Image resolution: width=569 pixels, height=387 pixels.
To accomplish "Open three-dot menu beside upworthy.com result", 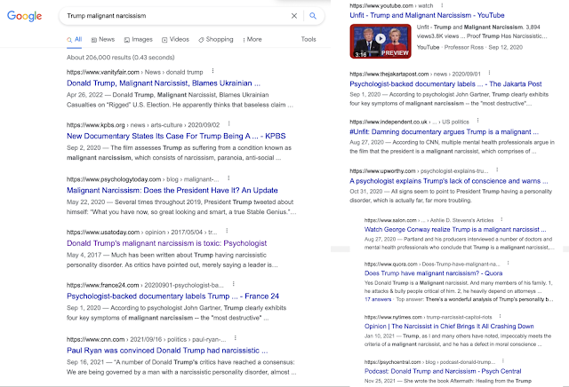I will [497, 170].
